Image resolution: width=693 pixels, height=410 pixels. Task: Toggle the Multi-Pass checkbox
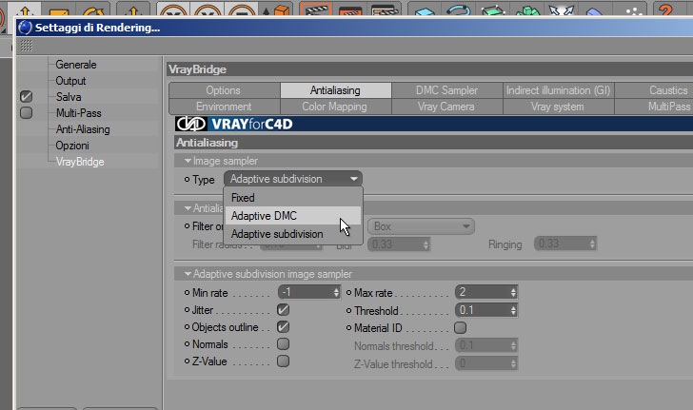pos(26,112)
